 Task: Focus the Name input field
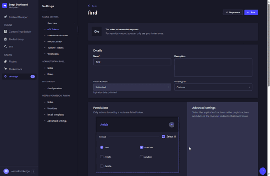(132, 62)
